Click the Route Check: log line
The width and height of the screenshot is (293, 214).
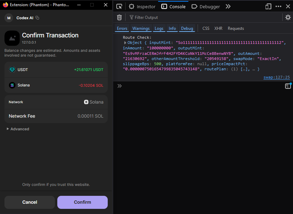click(137, 37)
